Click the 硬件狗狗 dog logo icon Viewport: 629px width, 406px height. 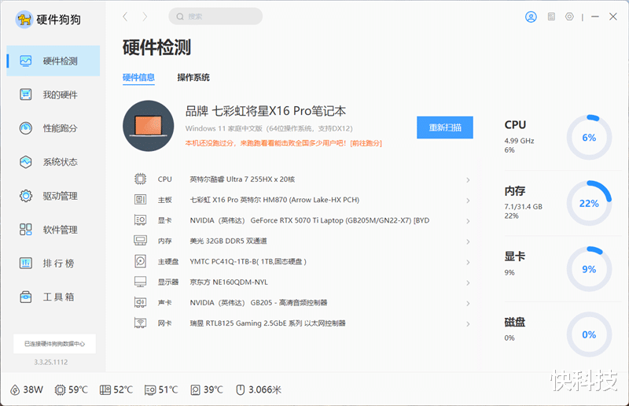(x=24, y=19)
